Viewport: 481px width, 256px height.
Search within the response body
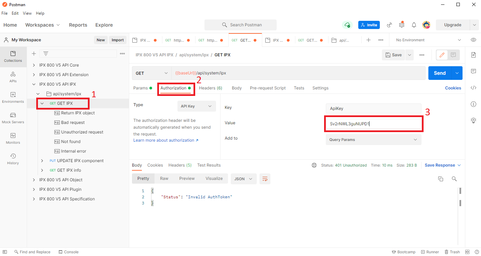pyautogui.click(x=454, y=179)
